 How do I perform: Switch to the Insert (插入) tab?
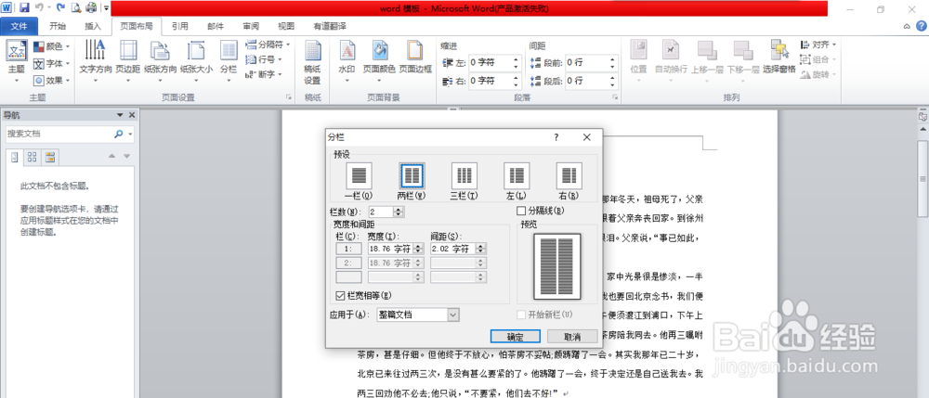93,26
